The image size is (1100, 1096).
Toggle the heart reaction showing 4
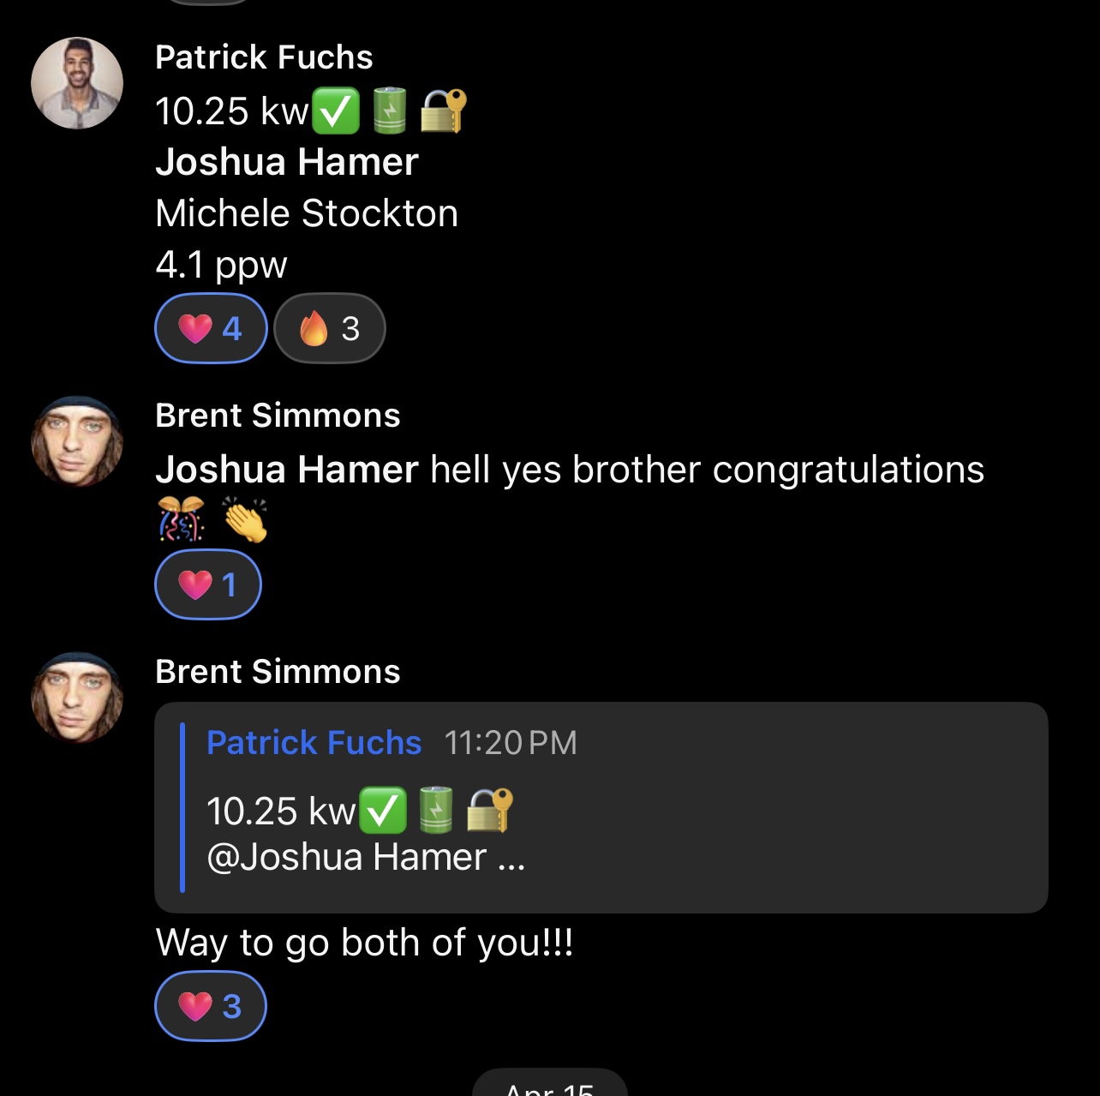[211, 328]
